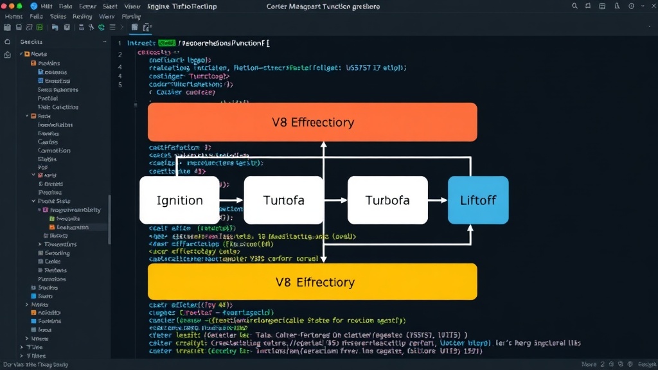
Task: Select the first editor tab with blue underline
Action: tap(134, 28)
